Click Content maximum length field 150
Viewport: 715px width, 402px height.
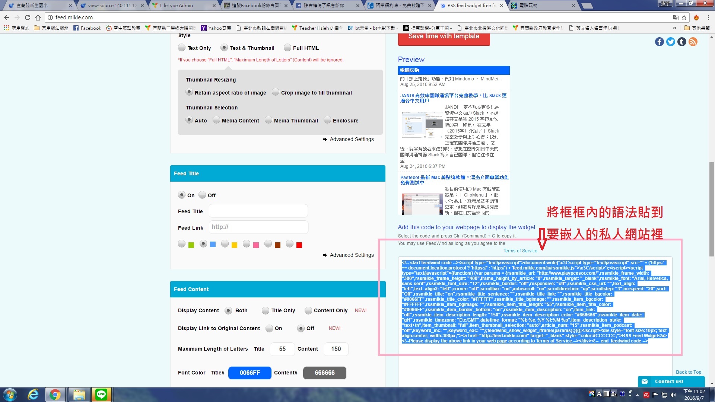click(x=336, y=349)
